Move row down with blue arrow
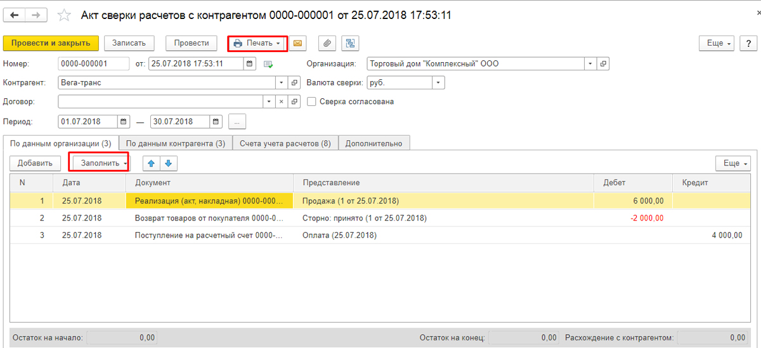Image resolution: width=761 pixels, height=348 pixels. point(168,163)
